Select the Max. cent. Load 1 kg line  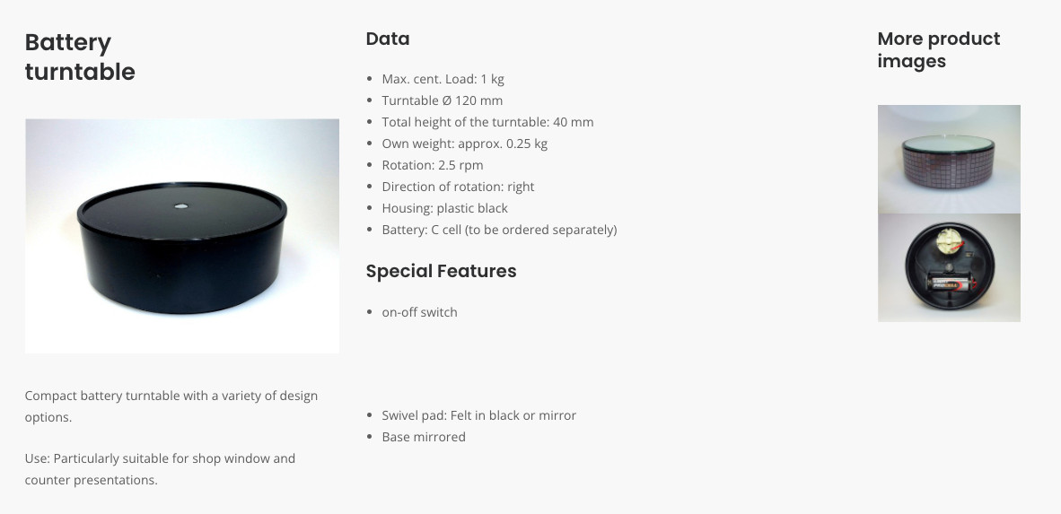pyautogui.click(x=443, y=79)
